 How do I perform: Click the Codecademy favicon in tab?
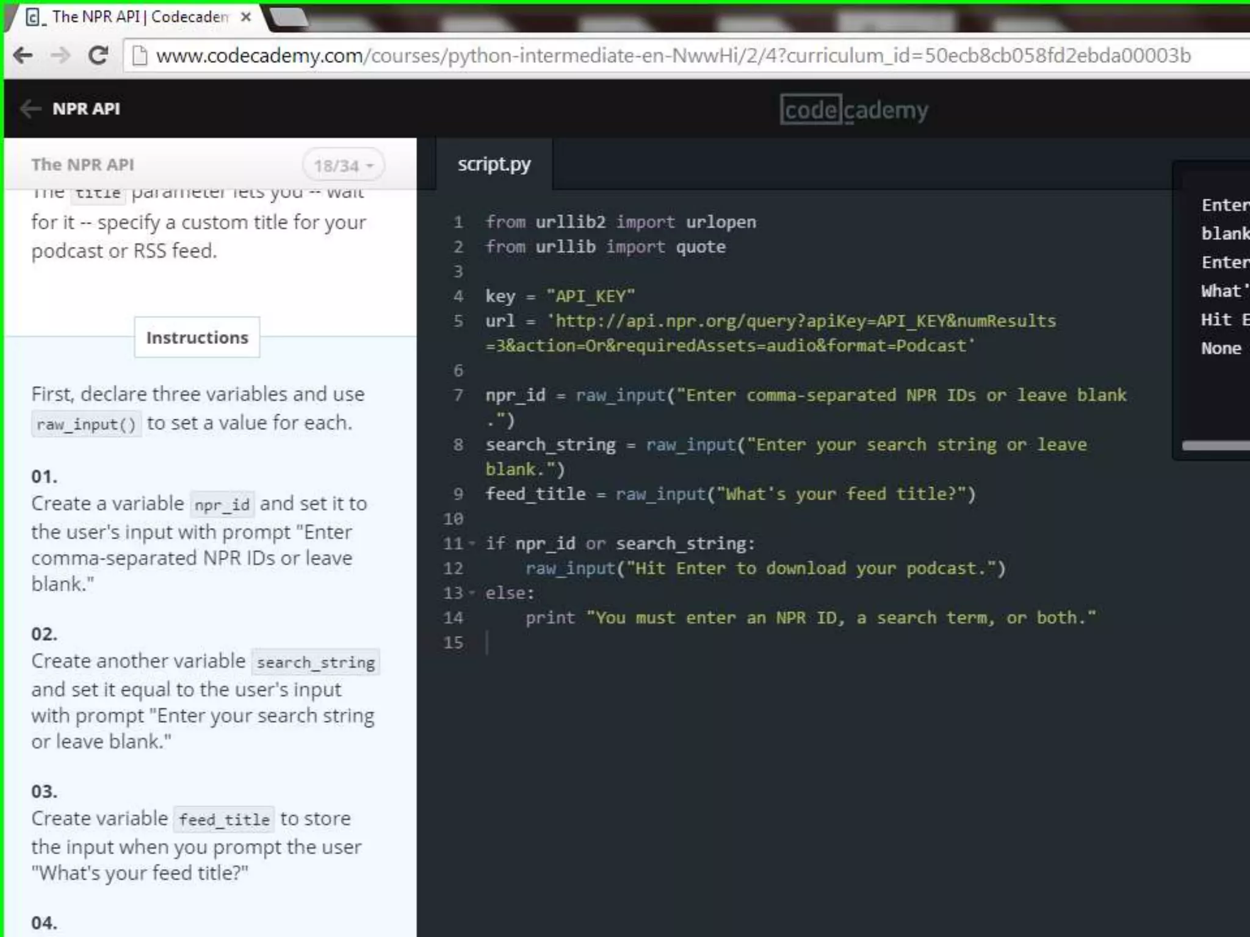tap(34, 17)
